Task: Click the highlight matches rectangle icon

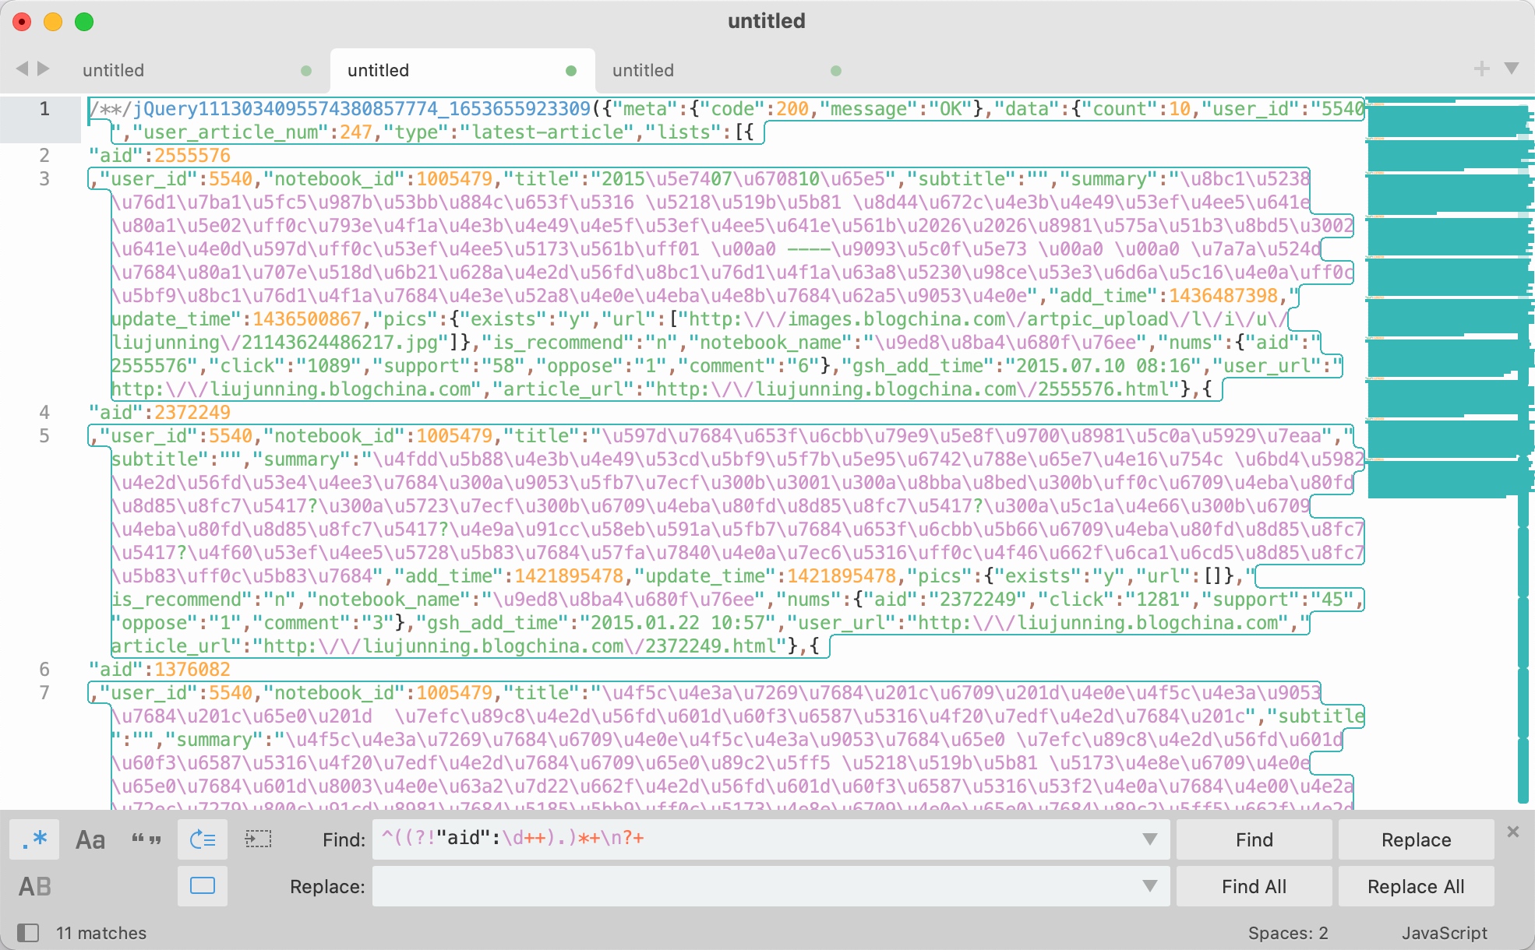Action: point(203,886)
